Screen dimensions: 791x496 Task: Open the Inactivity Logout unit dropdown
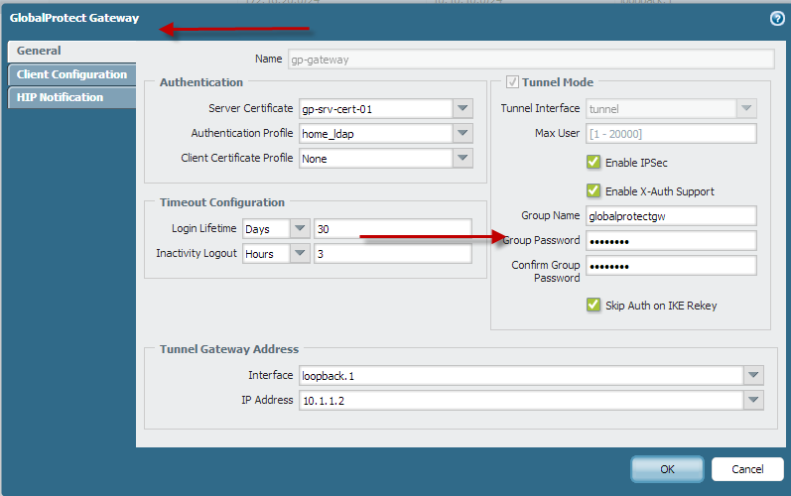300,253
